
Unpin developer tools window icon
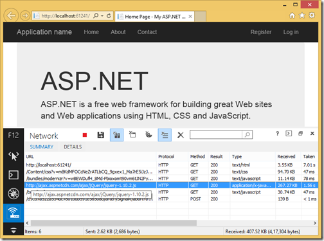[300, 134]
